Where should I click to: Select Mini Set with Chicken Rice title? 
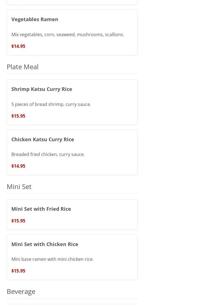click(x=45, y=244)
